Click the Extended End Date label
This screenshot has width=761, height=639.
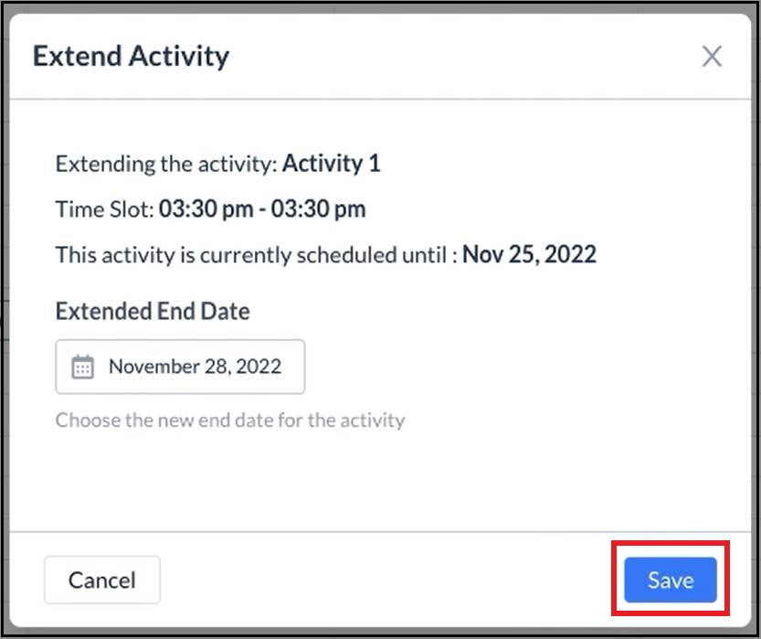(x=152, y=311)
